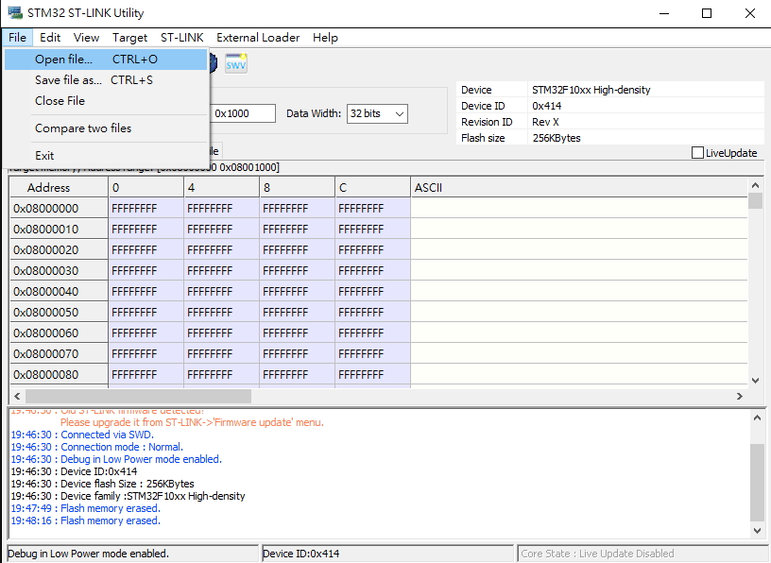Click the ST-LINK Utility title bar app icon
Image resolution: width=771 pixels, height=563 pixels.
pos(15,13)
